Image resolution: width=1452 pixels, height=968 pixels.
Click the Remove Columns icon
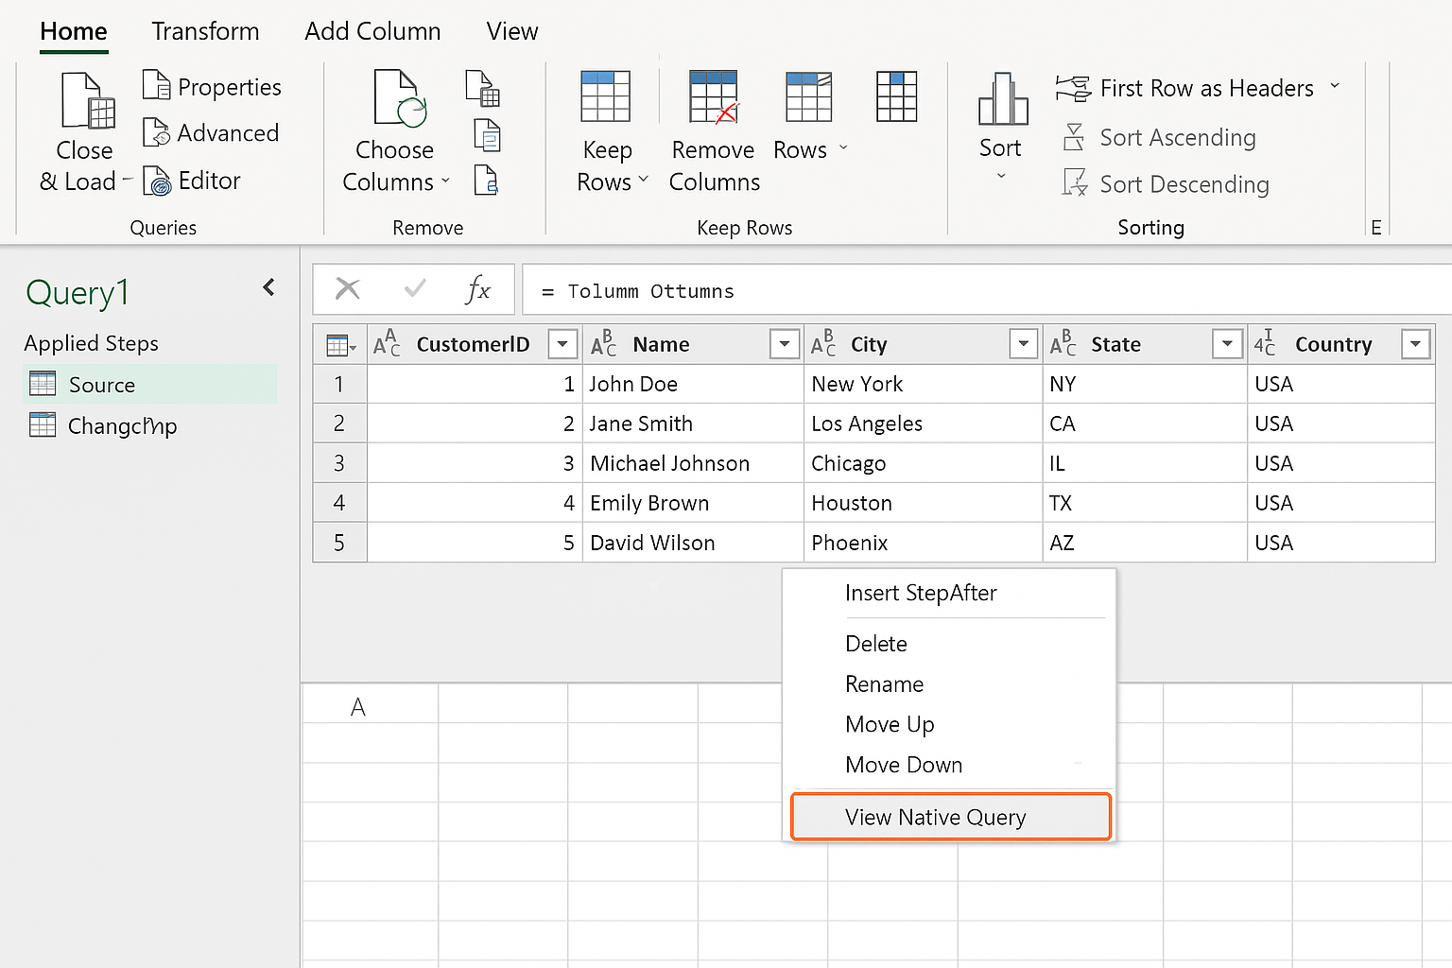click(x=714, y=96)
